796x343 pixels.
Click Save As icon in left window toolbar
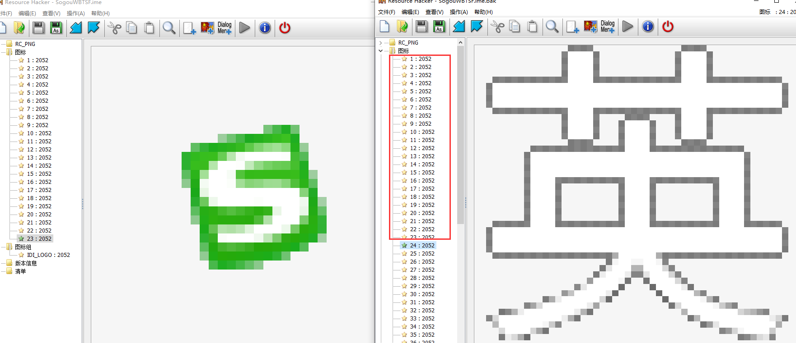pos(56,28)
